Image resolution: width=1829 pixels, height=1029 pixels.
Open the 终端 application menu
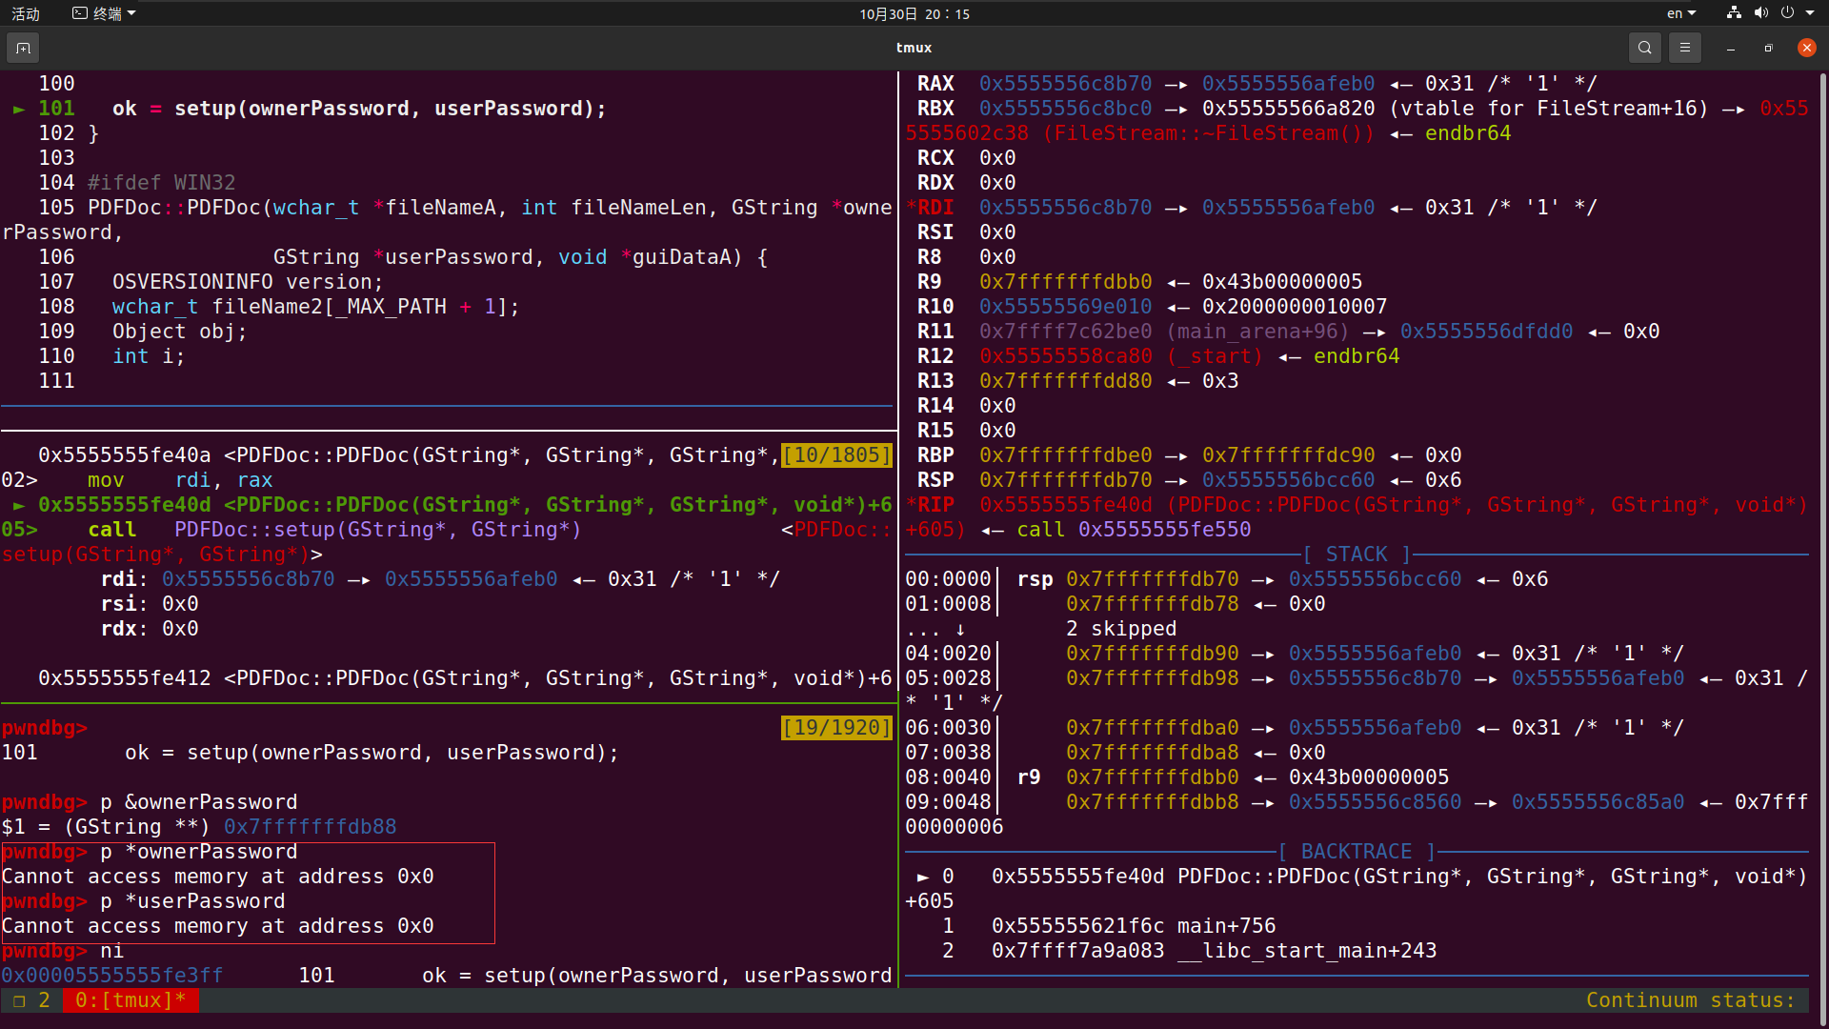104,13
